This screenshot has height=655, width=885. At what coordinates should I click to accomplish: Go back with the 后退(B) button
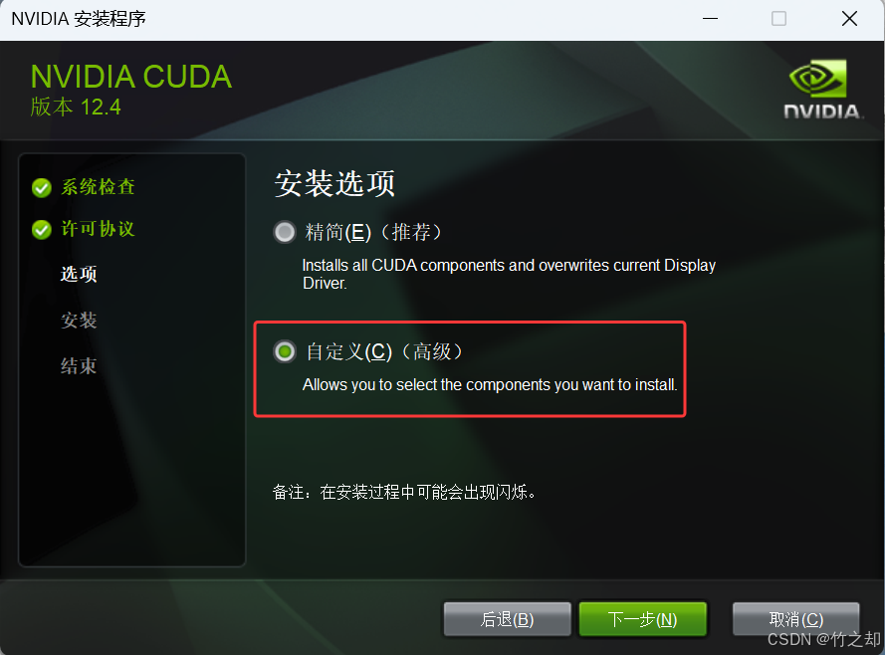click(507, 619)
